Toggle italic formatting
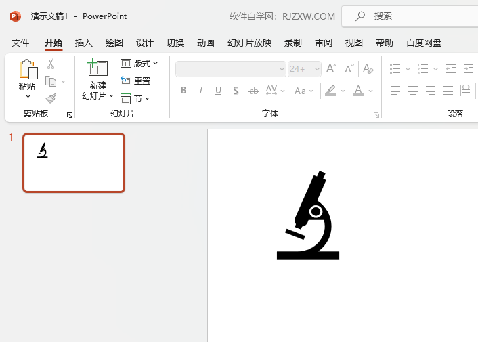Screen dimensions: 478x342 coord(201,90)
